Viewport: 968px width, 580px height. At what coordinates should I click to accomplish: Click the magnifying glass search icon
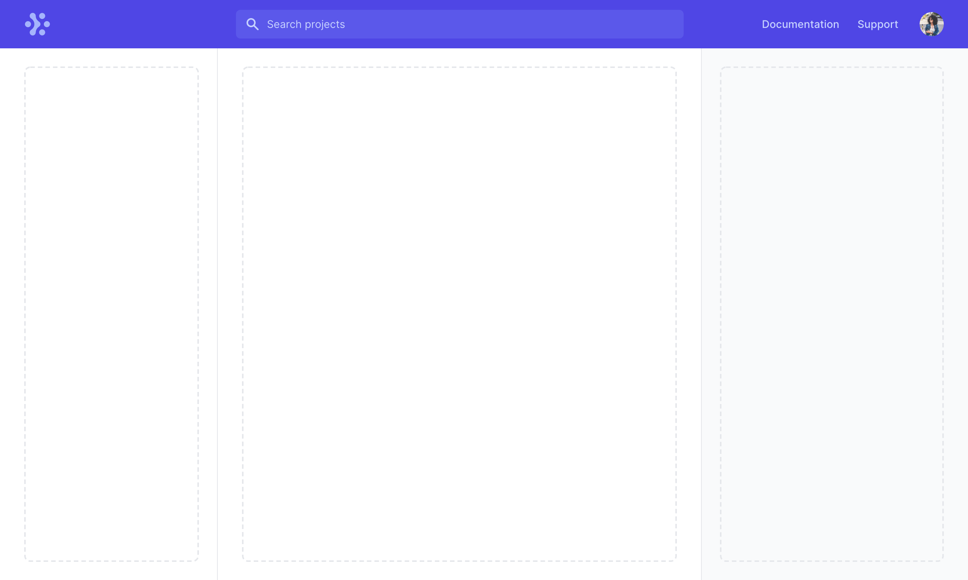(252, 24)
